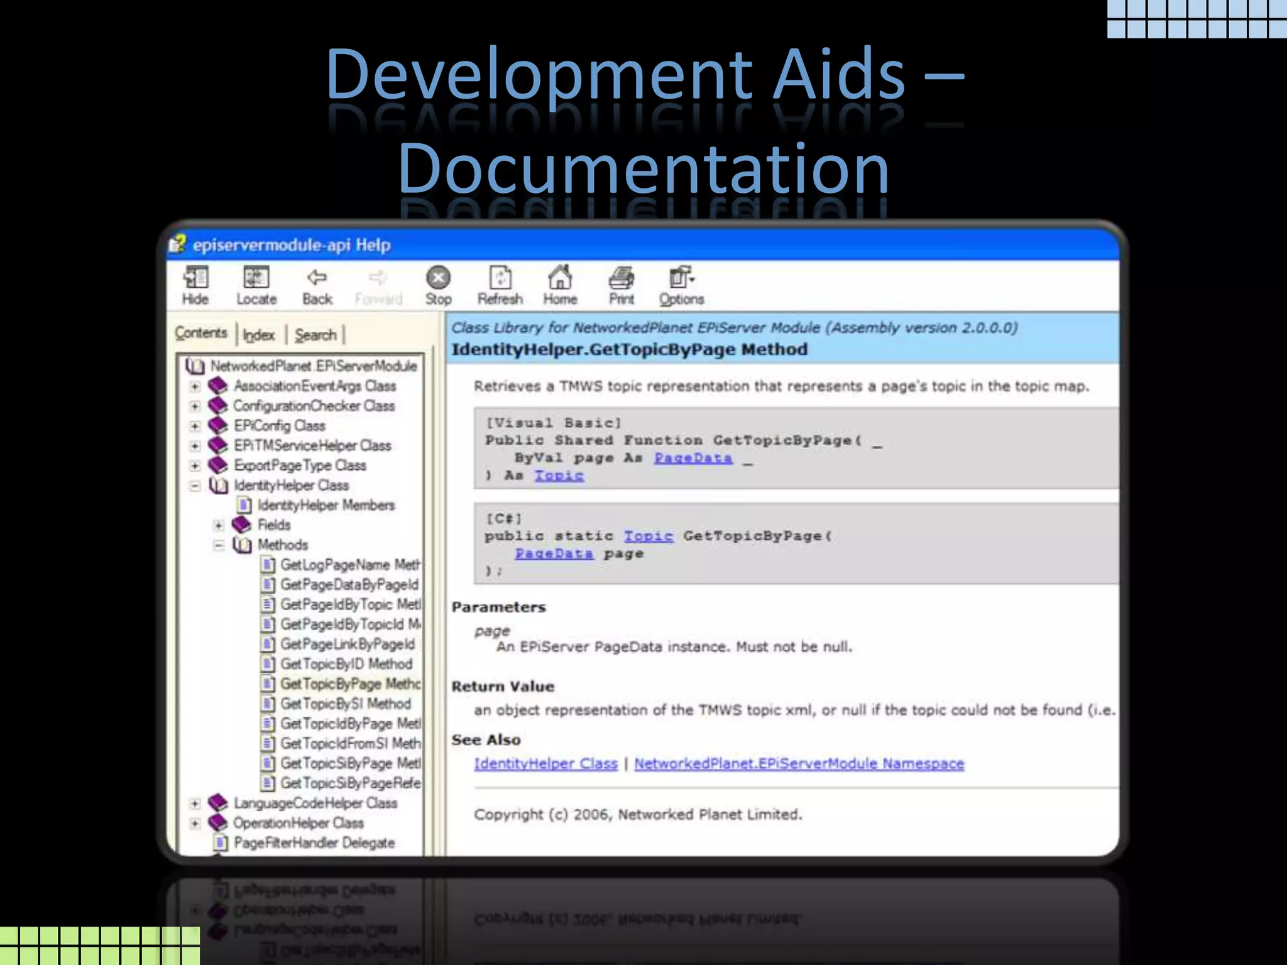The width and height of the screenshot is (1287, 965).
Task: Switch to the Contents tab
Action: [x=201, y=333]
